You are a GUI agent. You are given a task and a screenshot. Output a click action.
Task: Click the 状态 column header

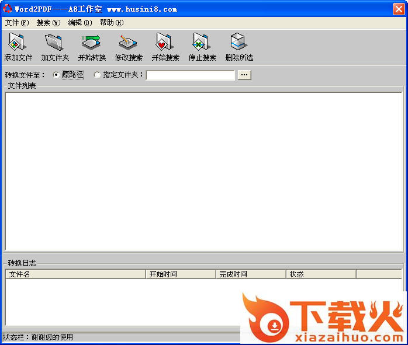tap(321, 274)
